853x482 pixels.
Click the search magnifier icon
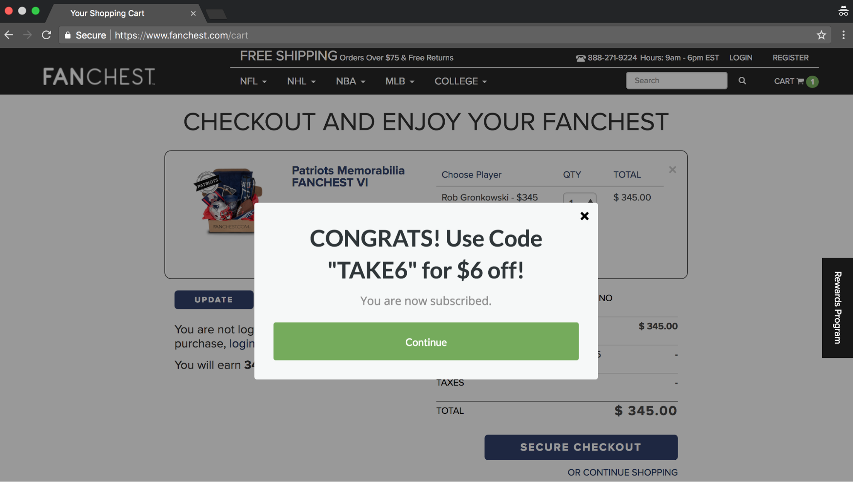pos(742,80)
